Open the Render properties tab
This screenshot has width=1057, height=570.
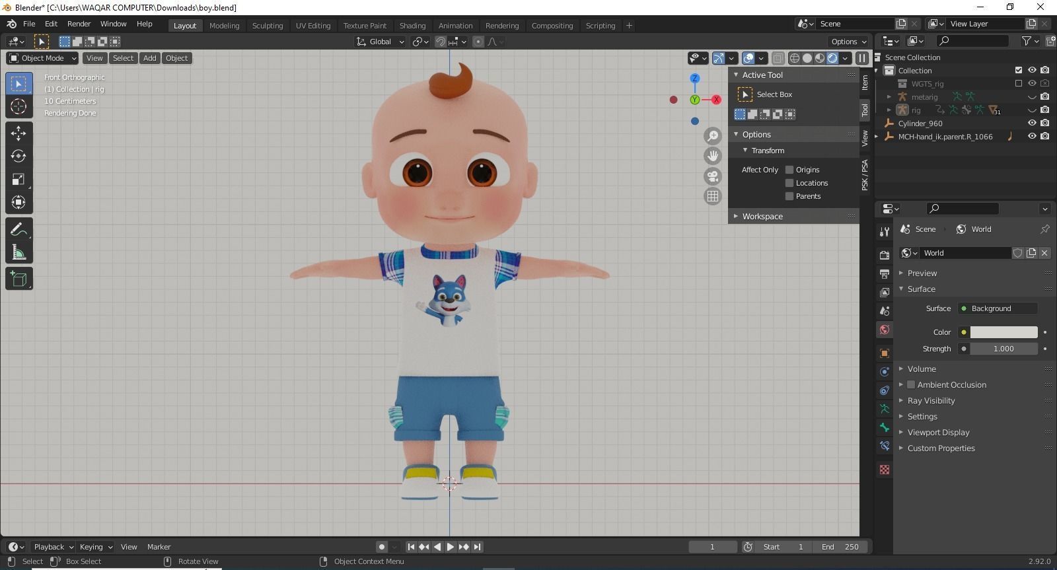point(885,255)
